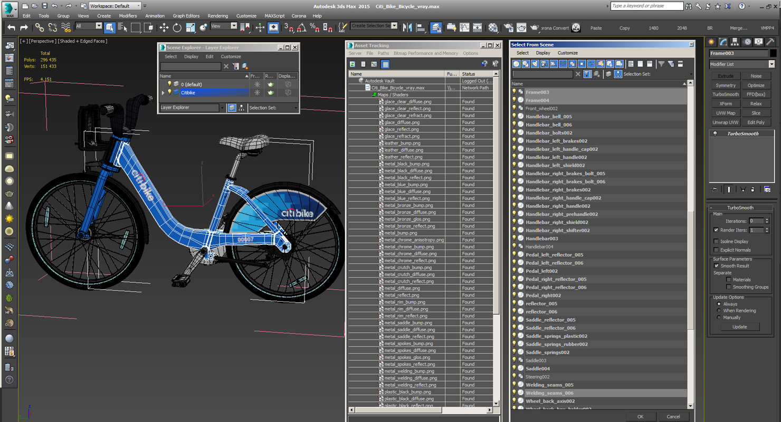The image size is (781, 422).
Task: Click the Update button in Update Options
Action: 739,327
